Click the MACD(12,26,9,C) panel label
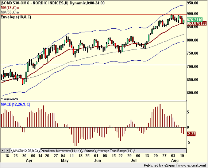 [15, 104]
